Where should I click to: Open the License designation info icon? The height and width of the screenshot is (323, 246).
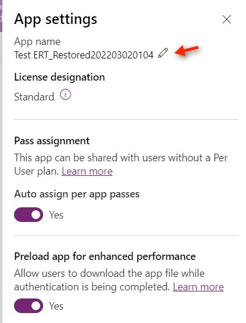[x=65, y=95]
